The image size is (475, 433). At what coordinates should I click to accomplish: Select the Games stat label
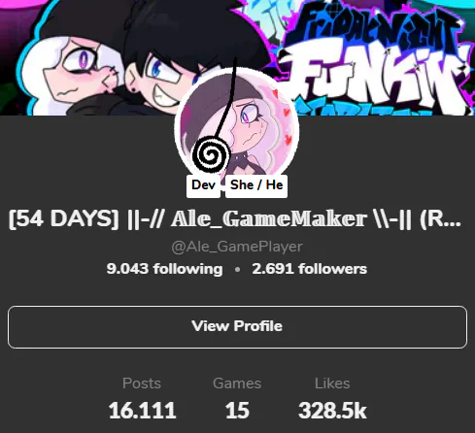tap(237, 383)
